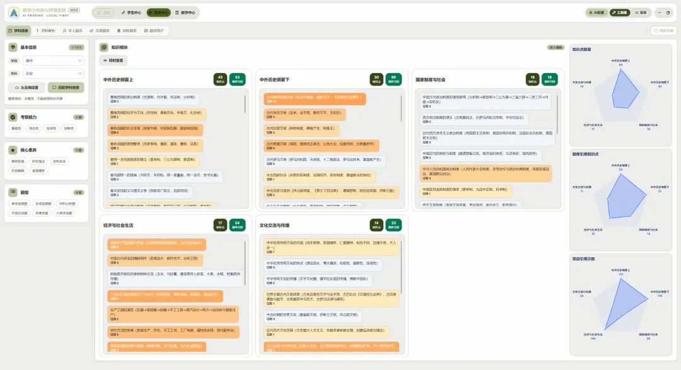Click the graduation cap icon beside 基本信息
Image resolution: width=681 pixels, height=370 pixels.
click(13, 47)
